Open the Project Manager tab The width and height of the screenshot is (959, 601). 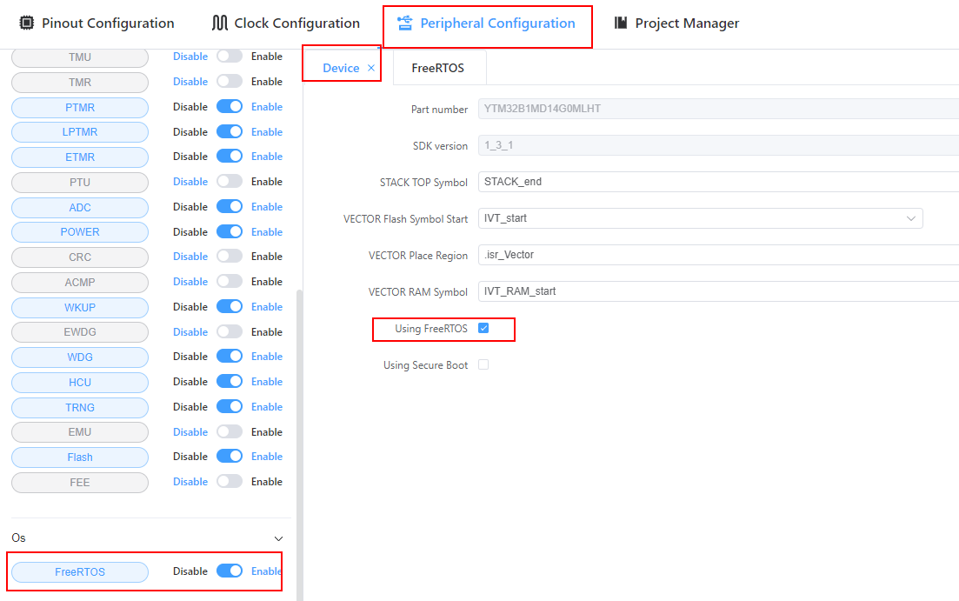(x=676, y=23)
